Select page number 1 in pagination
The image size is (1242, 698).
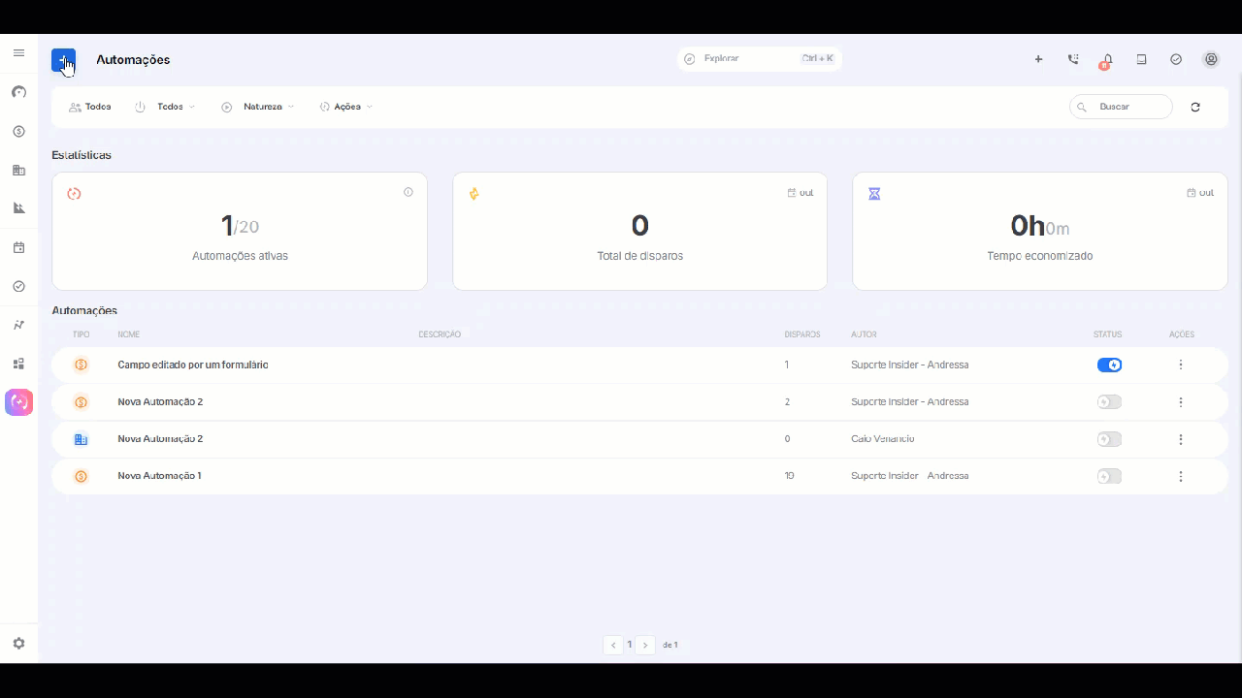[630, 645]
